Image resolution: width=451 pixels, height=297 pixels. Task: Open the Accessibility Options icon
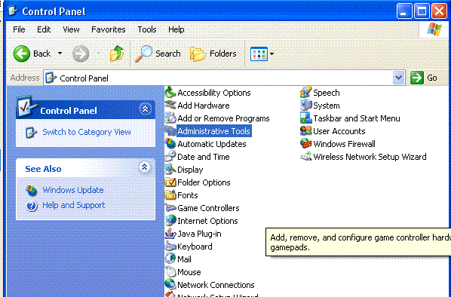coord(170,93)
